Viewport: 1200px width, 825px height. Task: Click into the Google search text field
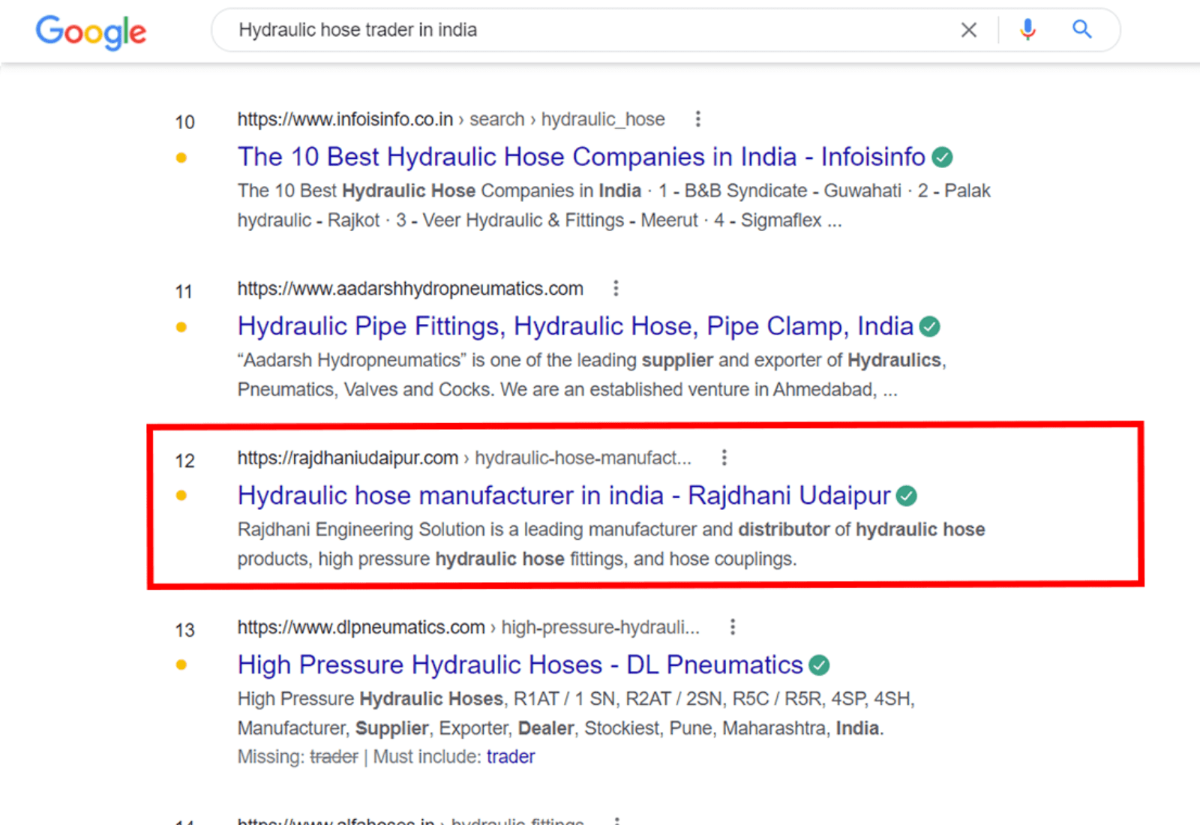click(x=585, y=30)
